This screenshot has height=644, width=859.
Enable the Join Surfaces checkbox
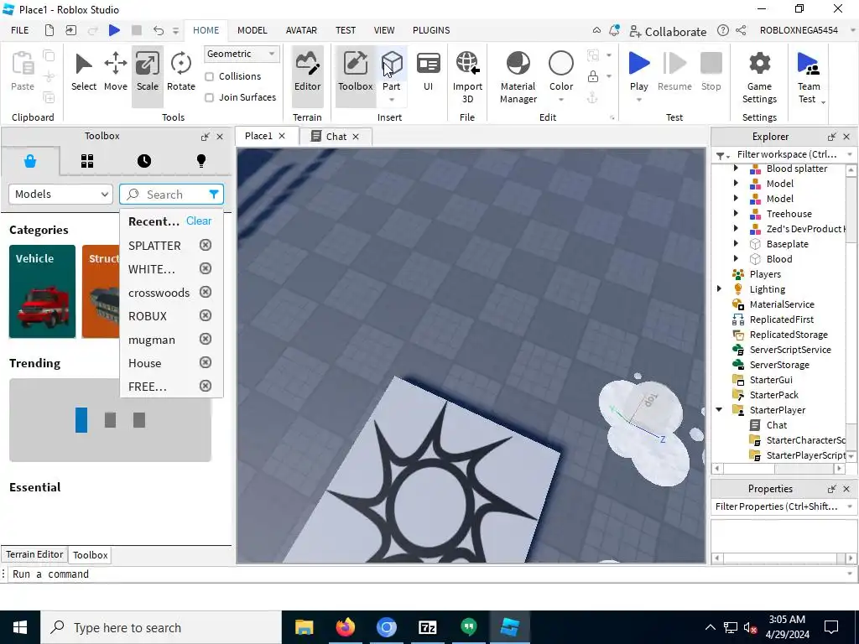(209, 97)
